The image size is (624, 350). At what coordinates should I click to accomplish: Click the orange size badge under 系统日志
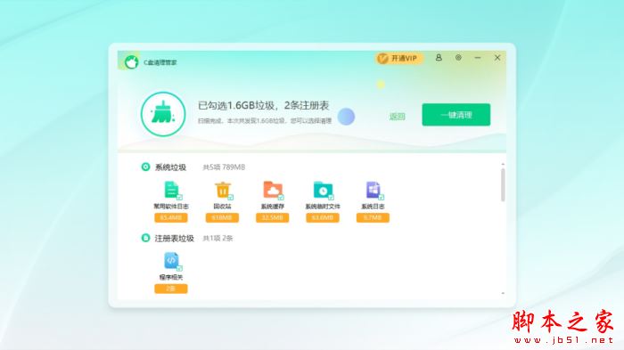[x=373, y=217]
